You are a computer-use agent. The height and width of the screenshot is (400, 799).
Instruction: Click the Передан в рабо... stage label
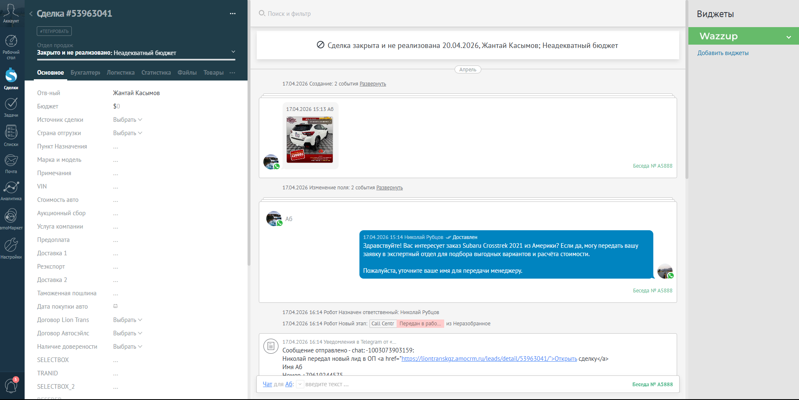coord(420,324)
